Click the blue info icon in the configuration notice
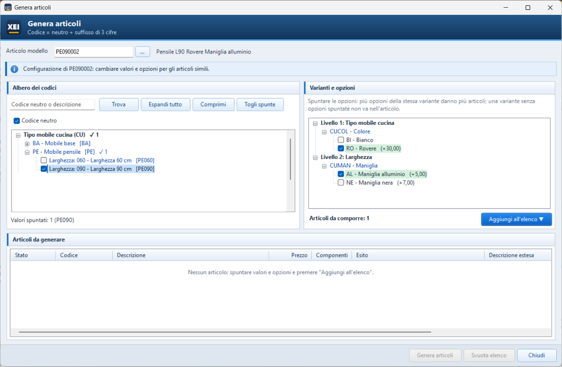Screen dimensions: 562x367 [x=14, y=69]
